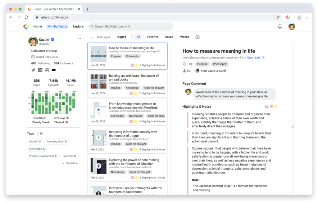Open the notifications bell

click(x=280, y=26)
